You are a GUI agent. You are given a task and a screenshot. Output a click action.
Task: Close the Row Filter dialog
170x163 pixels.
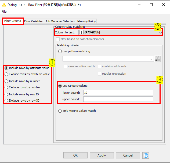click(x=164, y=5)
